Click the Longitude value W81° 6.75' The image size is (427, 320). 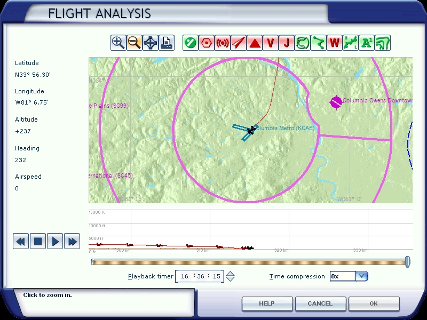(x=32, y=102)
